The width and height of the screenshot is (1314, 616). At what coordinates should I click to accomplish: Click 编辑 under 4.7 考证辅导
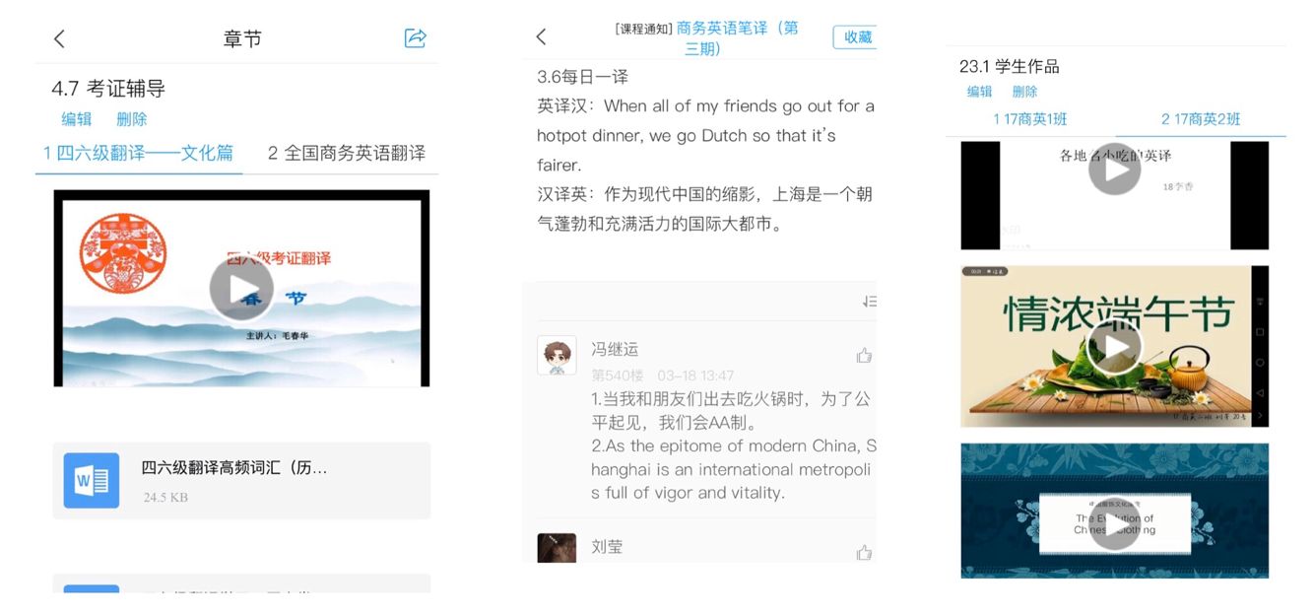[77, 119]
